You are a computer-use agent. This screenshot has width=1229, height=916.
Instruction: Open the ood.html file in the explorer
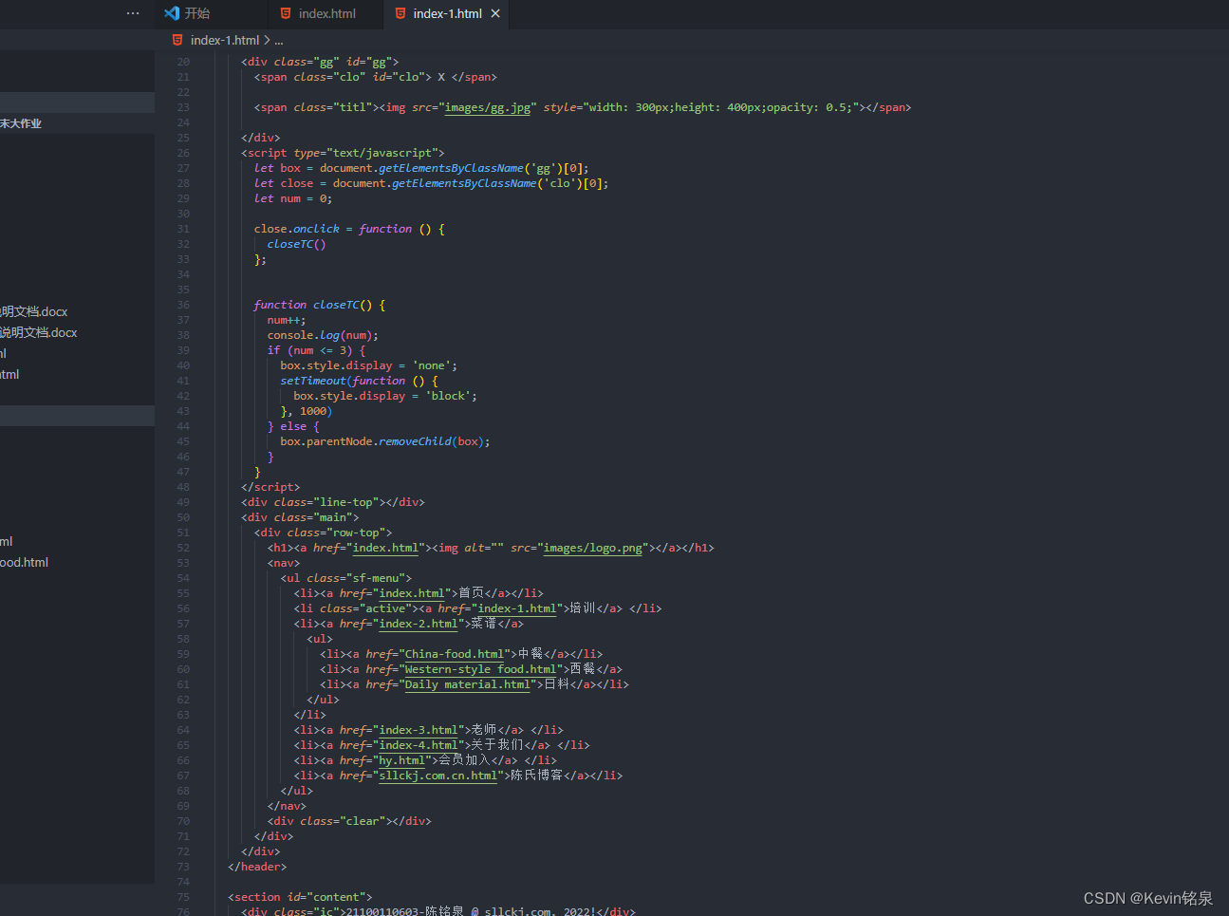coord(25,562)
